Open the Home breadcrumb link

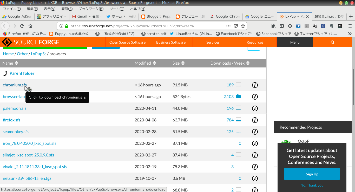[8, 54]
